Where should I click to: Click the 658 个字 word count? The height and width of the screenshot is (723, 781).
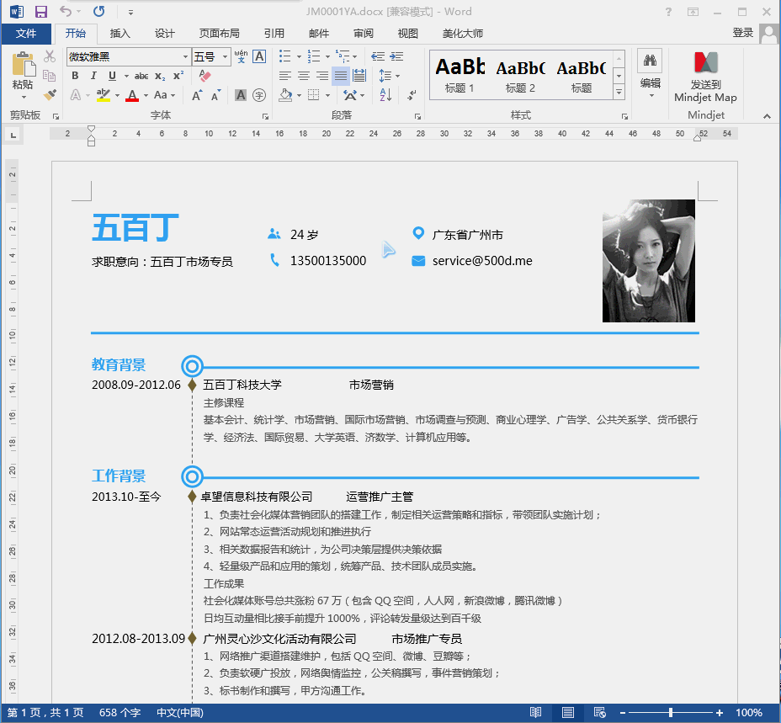pos(120,713)
